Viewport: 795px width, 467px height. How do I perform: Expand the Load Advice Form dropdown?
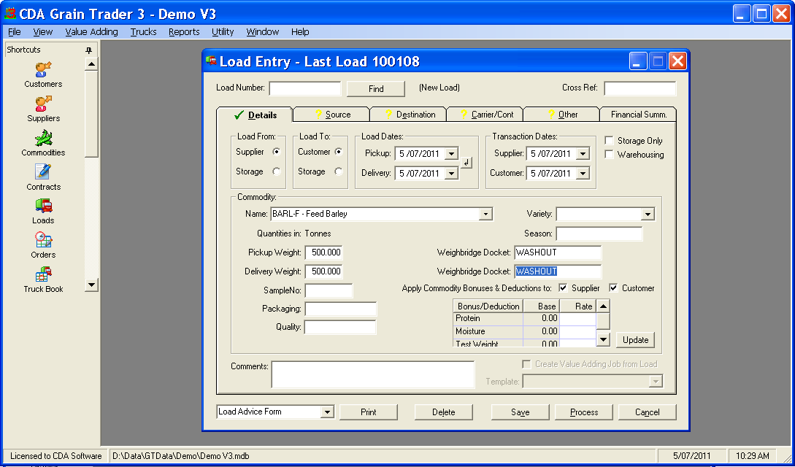[x=326, y=412]
